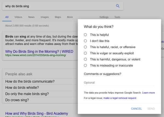Click the blue search magnifier icon
The image size is (164, 117).
[118, 6]
